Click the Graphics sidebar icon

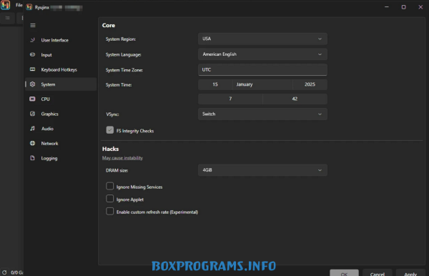pyautogui.click(x=33, y=114)
